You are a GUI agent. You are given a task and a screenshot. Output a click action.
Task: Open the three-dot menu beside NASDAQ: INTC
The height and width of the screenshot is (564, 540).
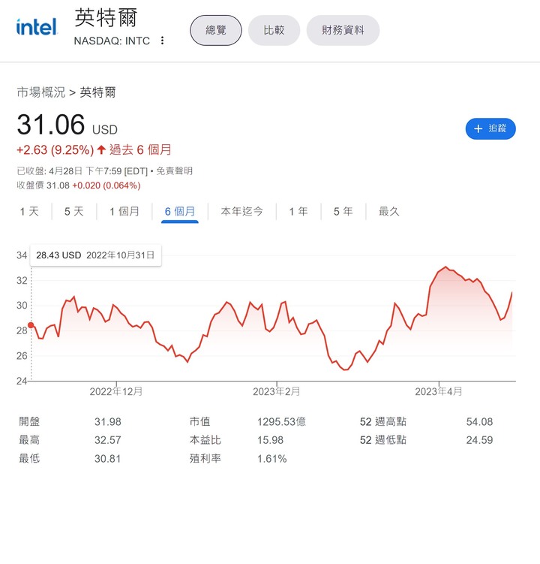(163, 41)
